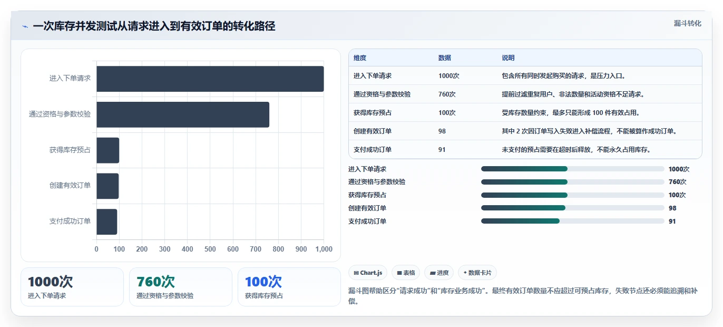The width and height of the screenshot is (723, 327).
Task: Select the 进度 chip
Action: pyautogui.click(x=439, y=273)
